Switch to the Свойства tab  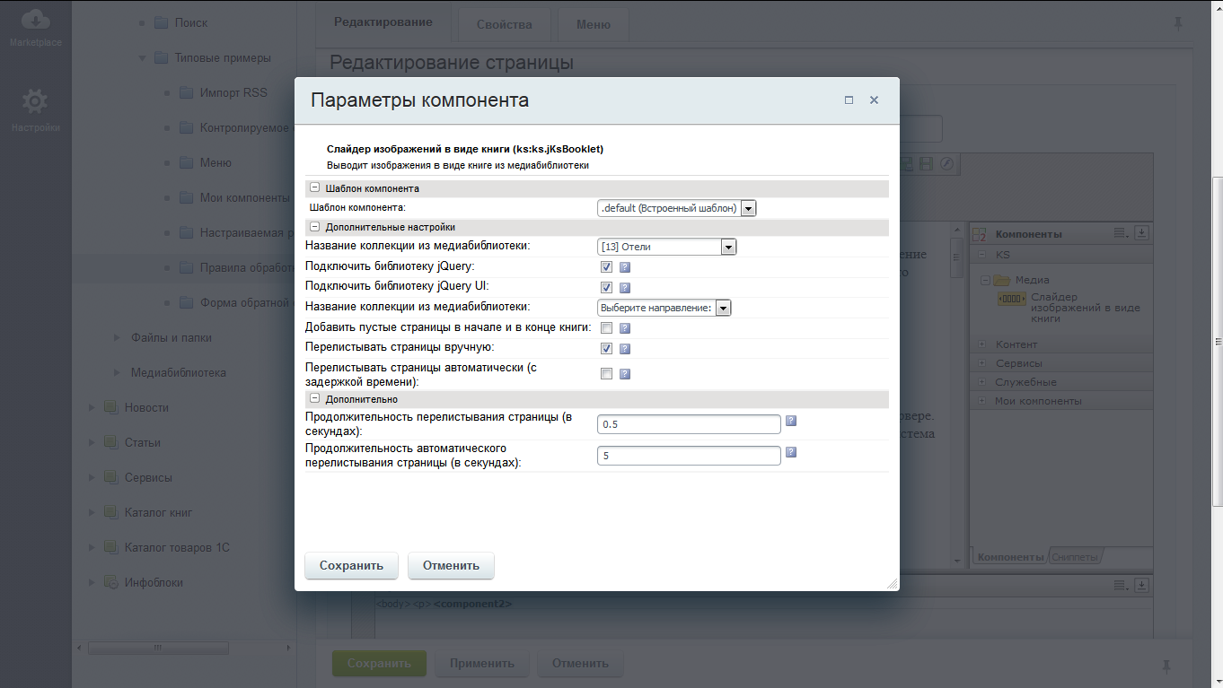click(x=504, y=25)
